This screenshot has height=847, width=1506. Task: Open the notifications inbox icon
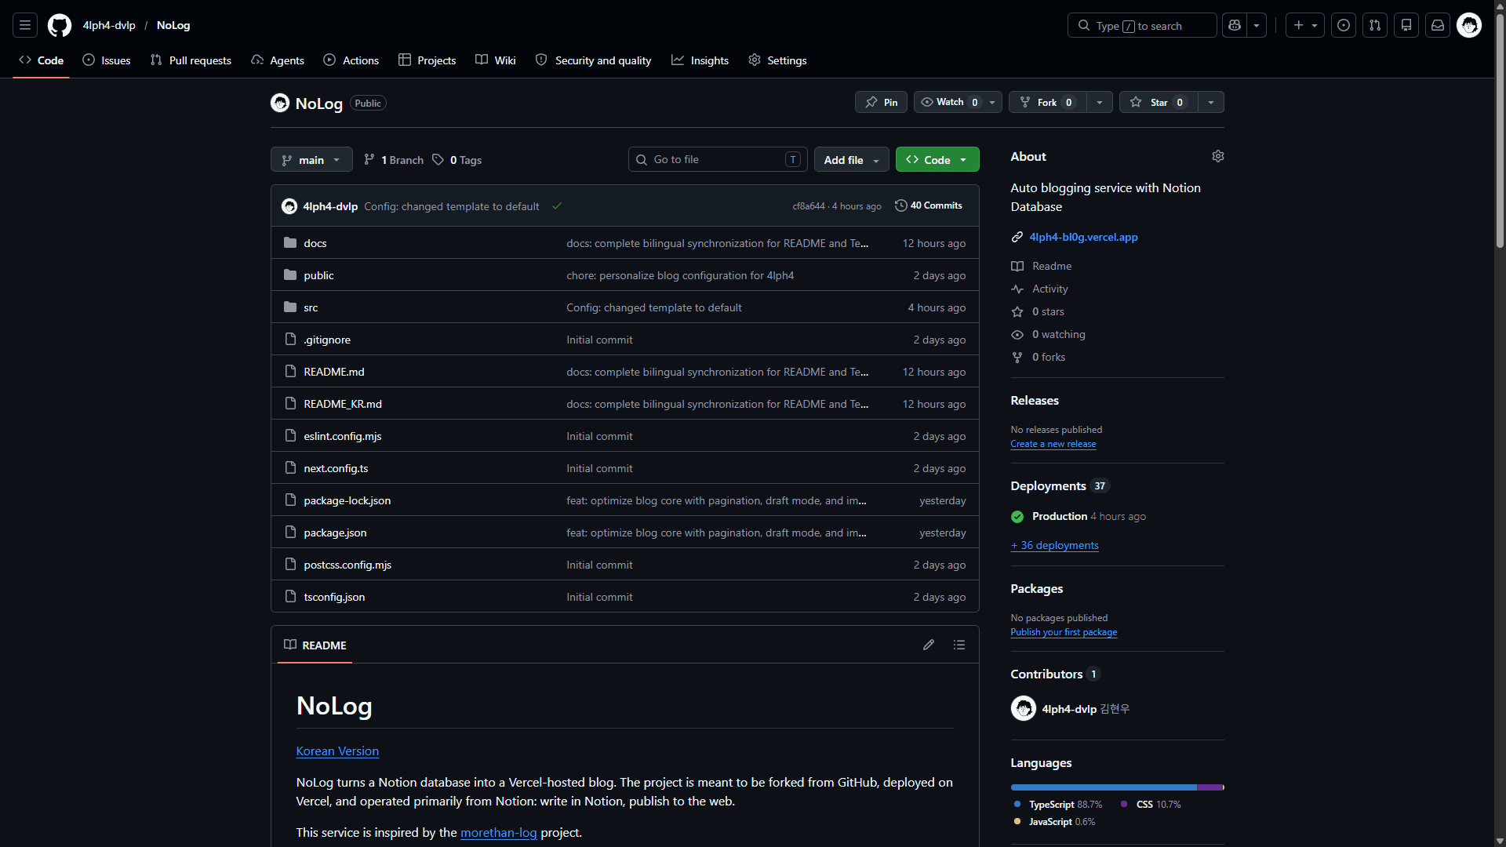pyautogui.click(x=1438, y=25)
